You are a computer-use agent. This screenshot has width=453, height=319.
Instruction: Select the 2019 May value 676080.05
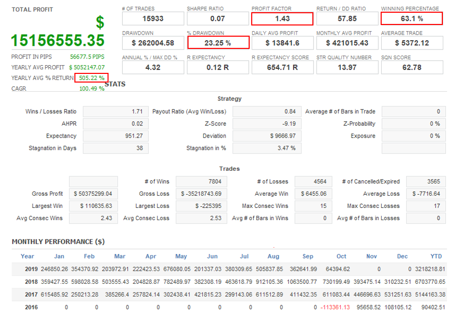(x=177, y=269)
